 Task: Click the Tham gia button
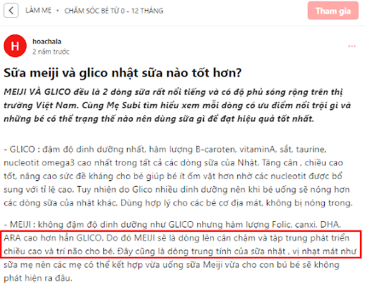click(x=333, y=11)
